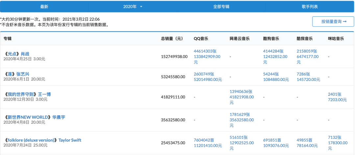Click 酷狗音乐 sales 691851首 for folklore
Screen dimensions: 355x155
272,140
